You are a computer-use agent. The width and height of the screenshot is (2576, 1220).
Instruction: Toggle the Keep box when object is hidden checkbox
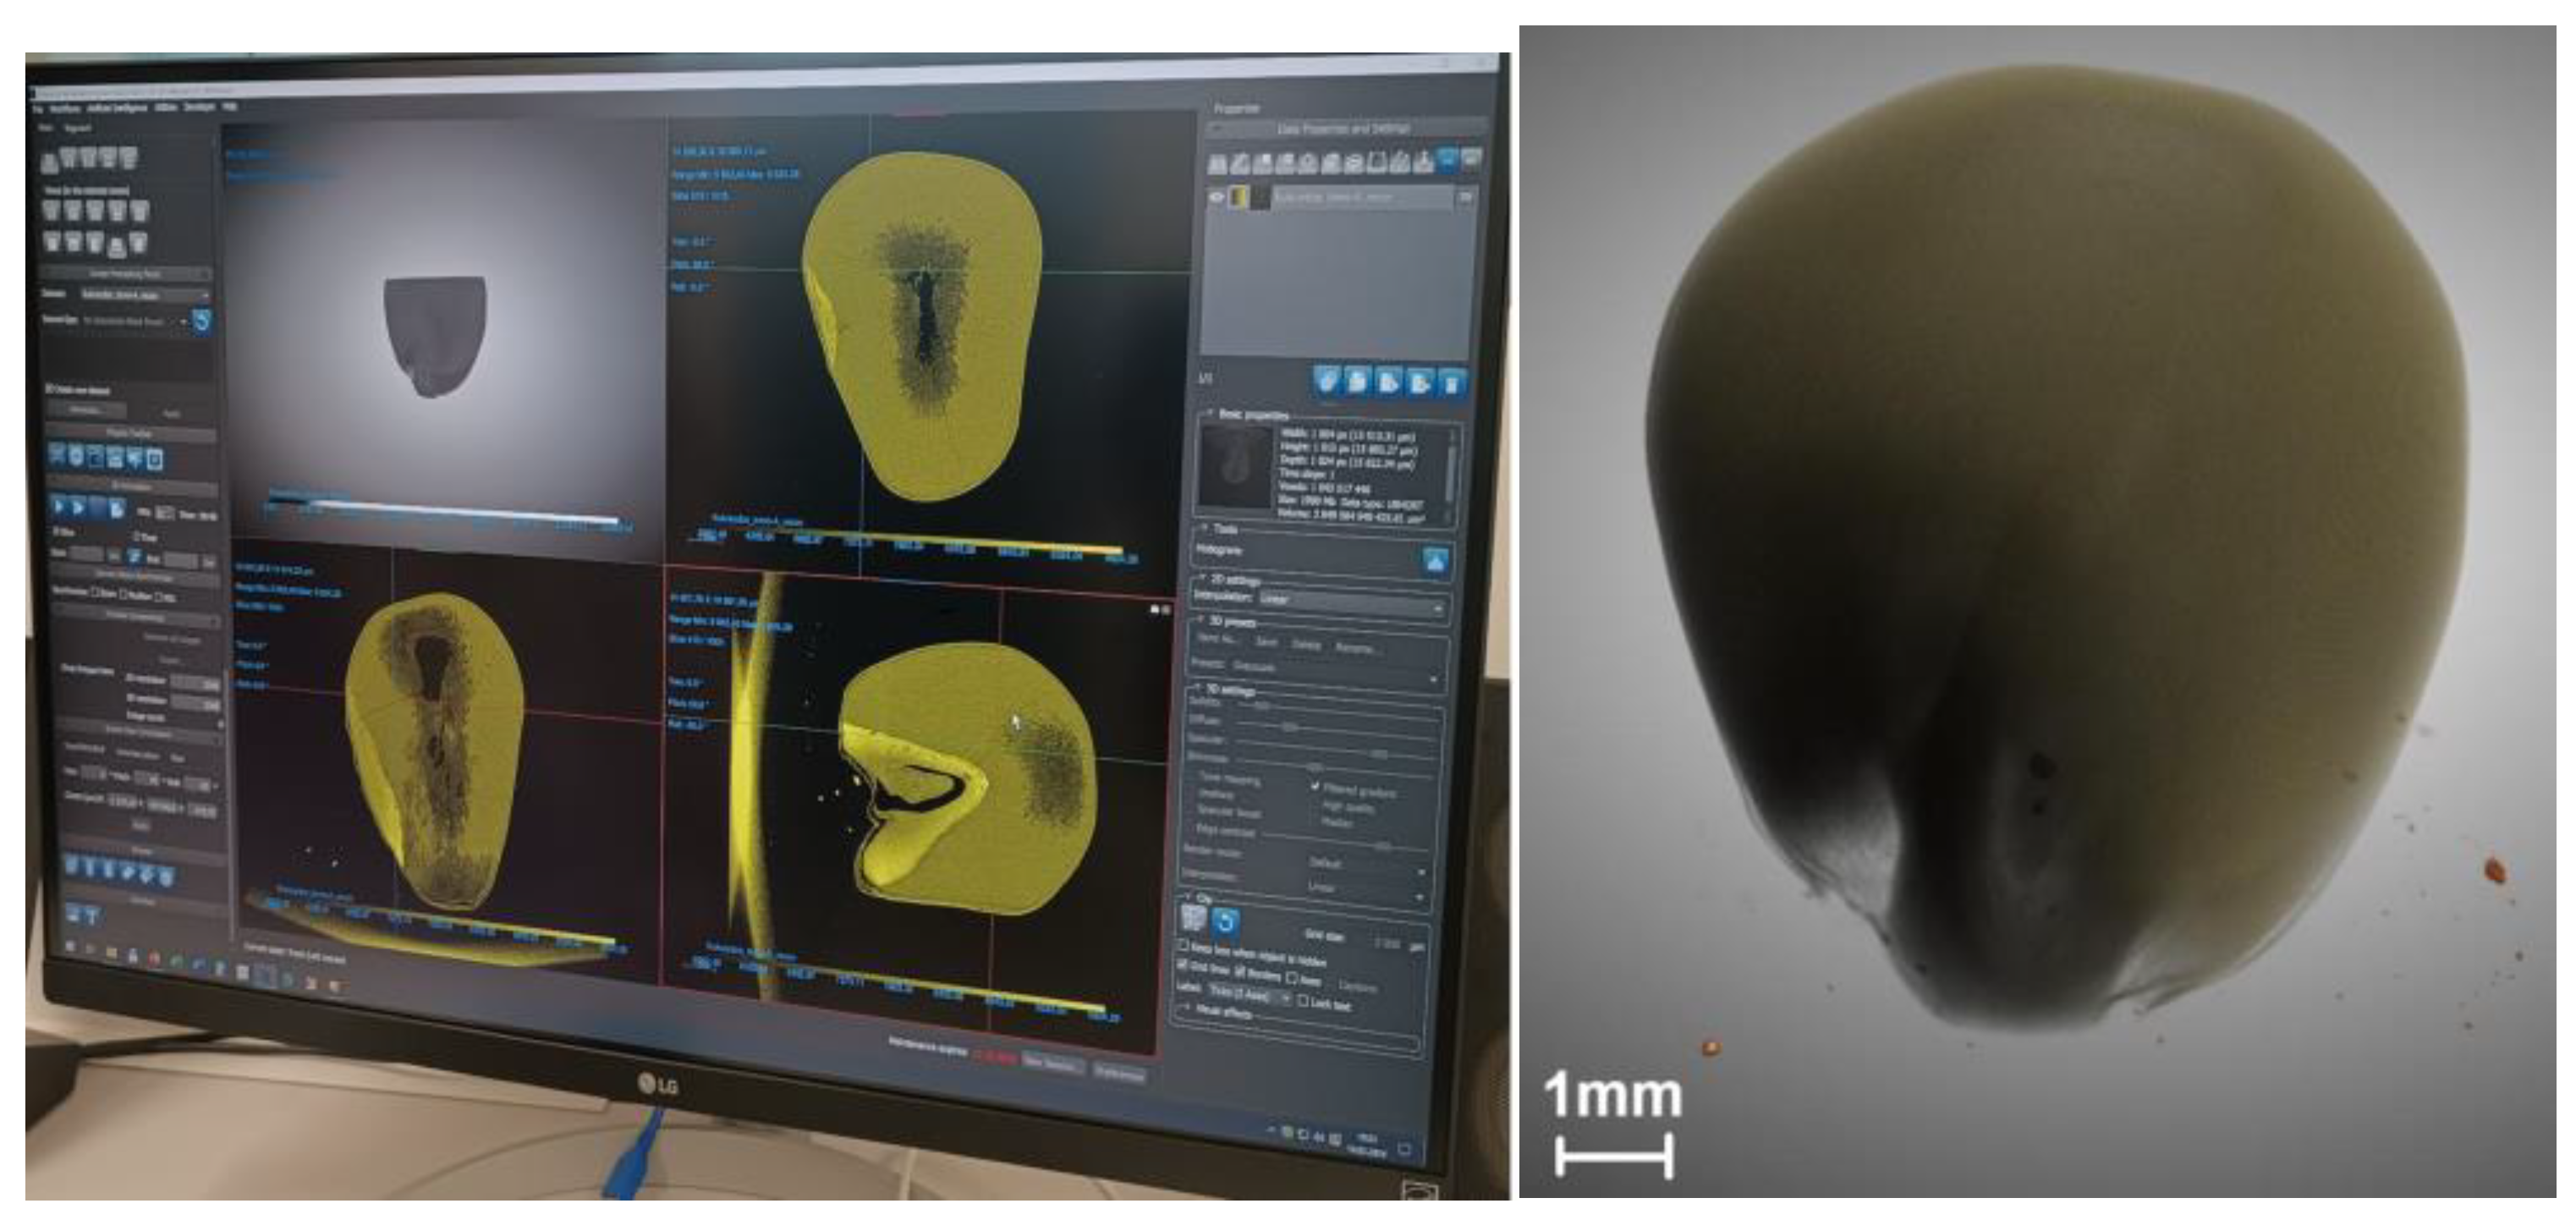tap(1184, 945)
